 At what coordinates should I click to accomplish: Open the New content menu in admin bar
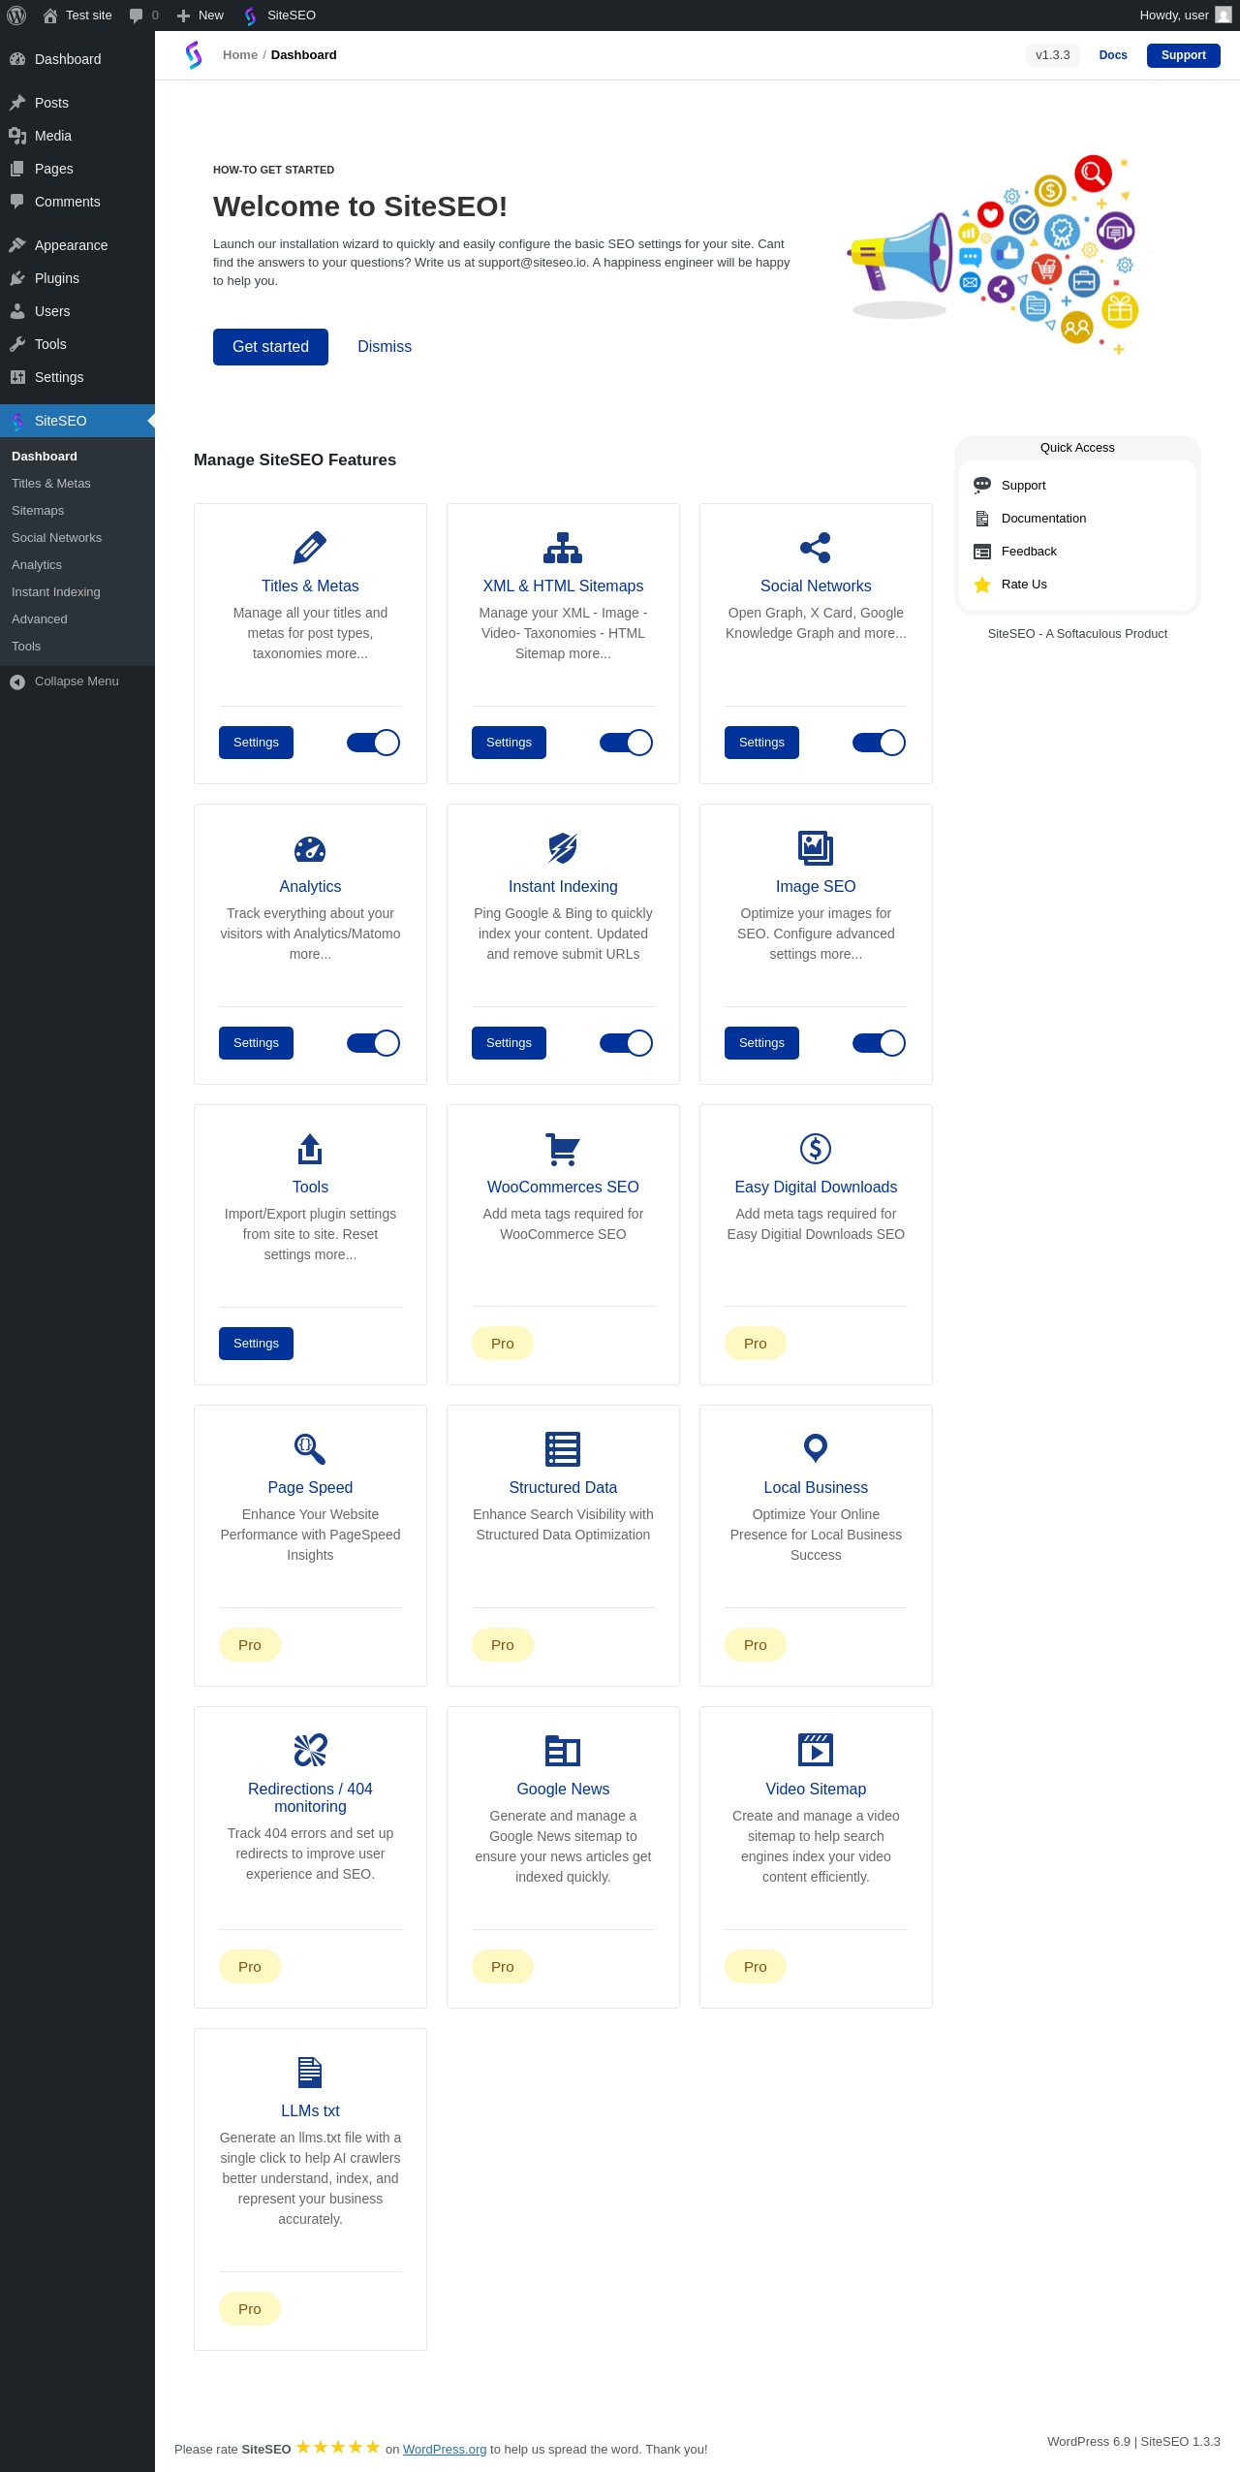(201, 16)
